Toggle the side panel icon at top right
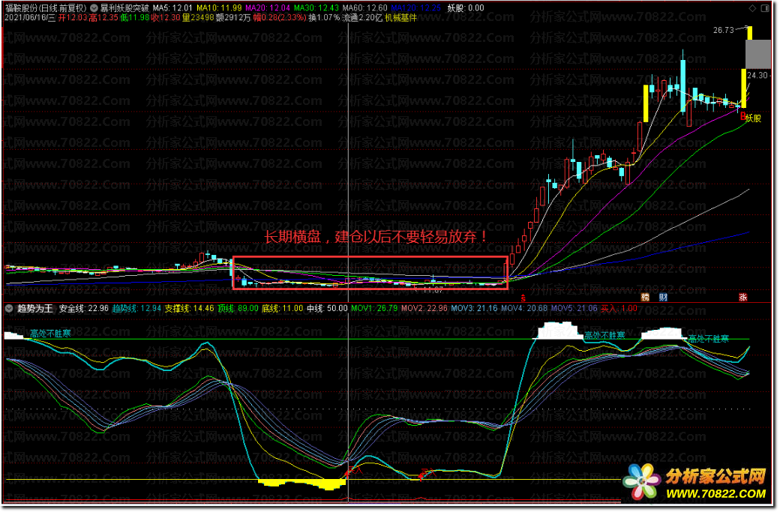The image size is (780, 512). pyautogui.click(x=764, y=8)
